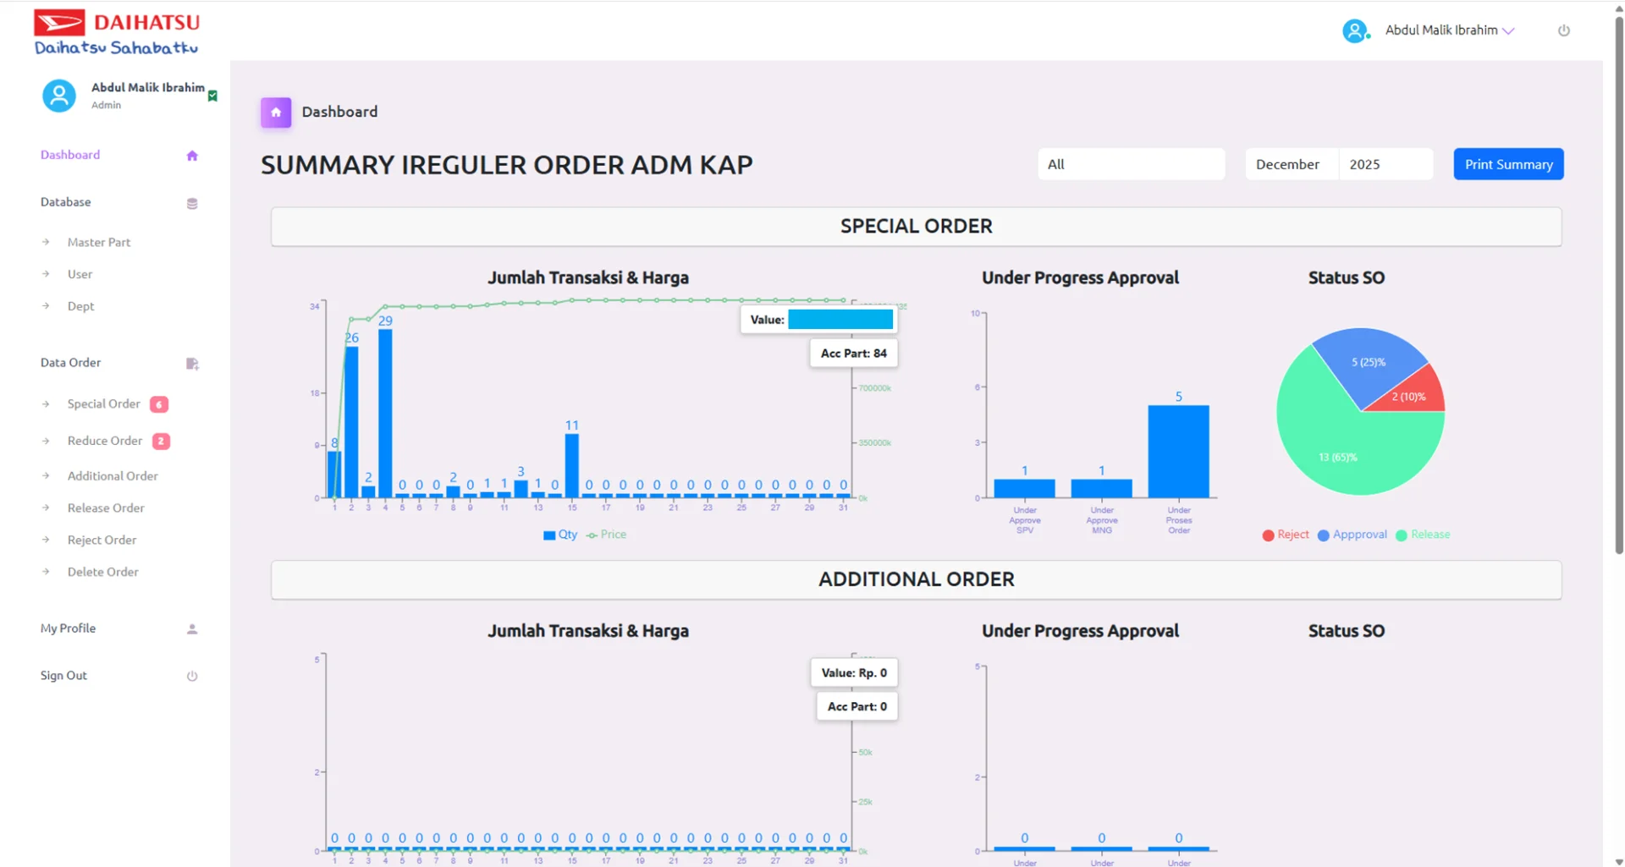Click the purple home icon beside Dashboard breadcrumb
Image resolution: width=1625 pixels, height=867 pixels.
(276, 112)
